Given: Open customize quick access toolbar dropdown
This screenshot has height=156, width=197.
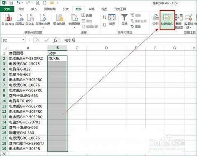Looking at the screenshot, I should 57,3.
